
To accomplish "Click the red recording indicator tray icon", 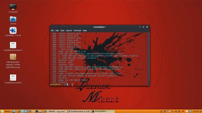I will (183, 111).
